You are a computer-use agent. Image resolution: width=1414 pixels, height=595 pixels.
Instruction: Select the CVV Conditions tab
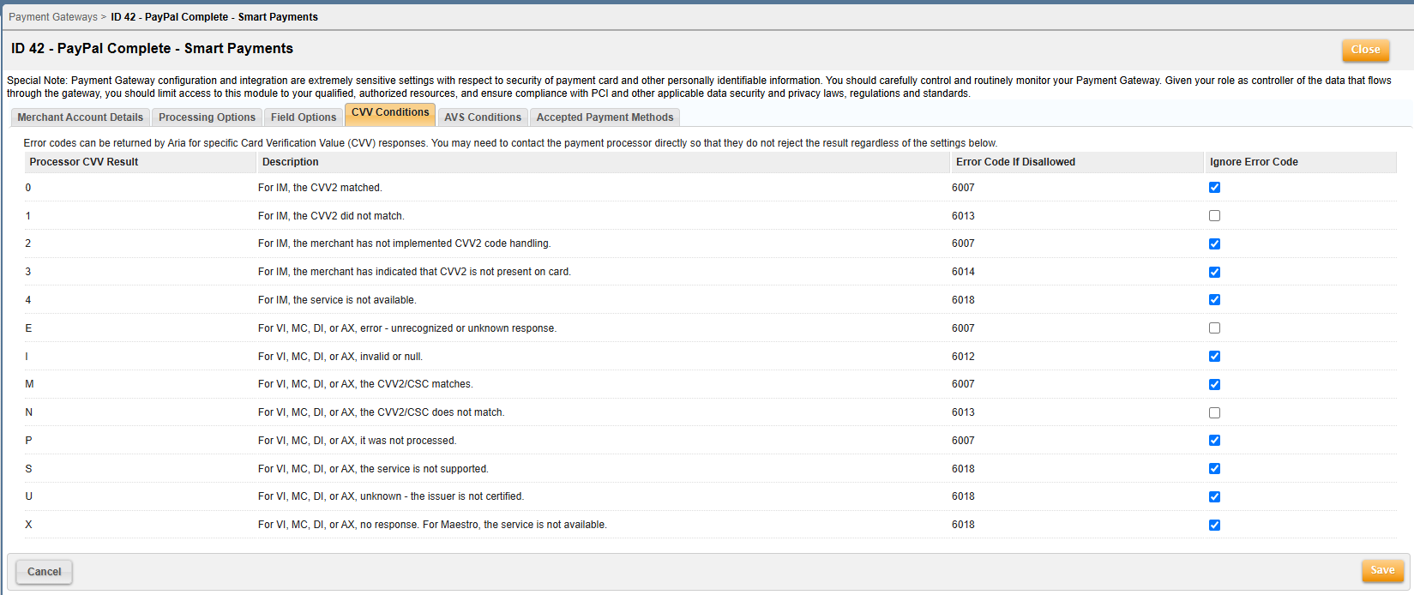click(390, 113)
